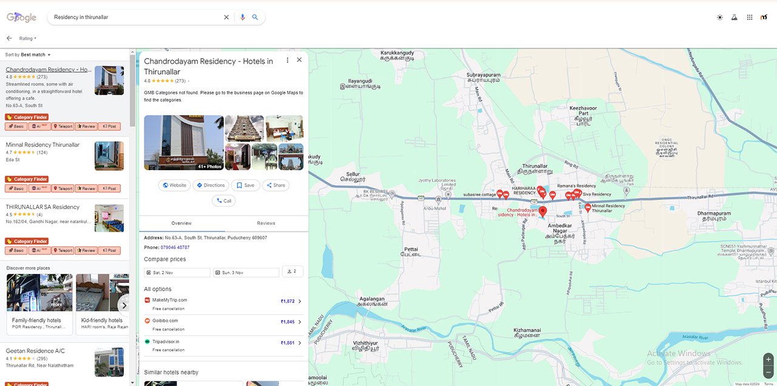Open Chandrodayam Residency listing title

point(48,70)
